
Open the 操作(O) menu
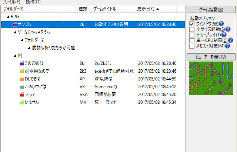[33, 2]
